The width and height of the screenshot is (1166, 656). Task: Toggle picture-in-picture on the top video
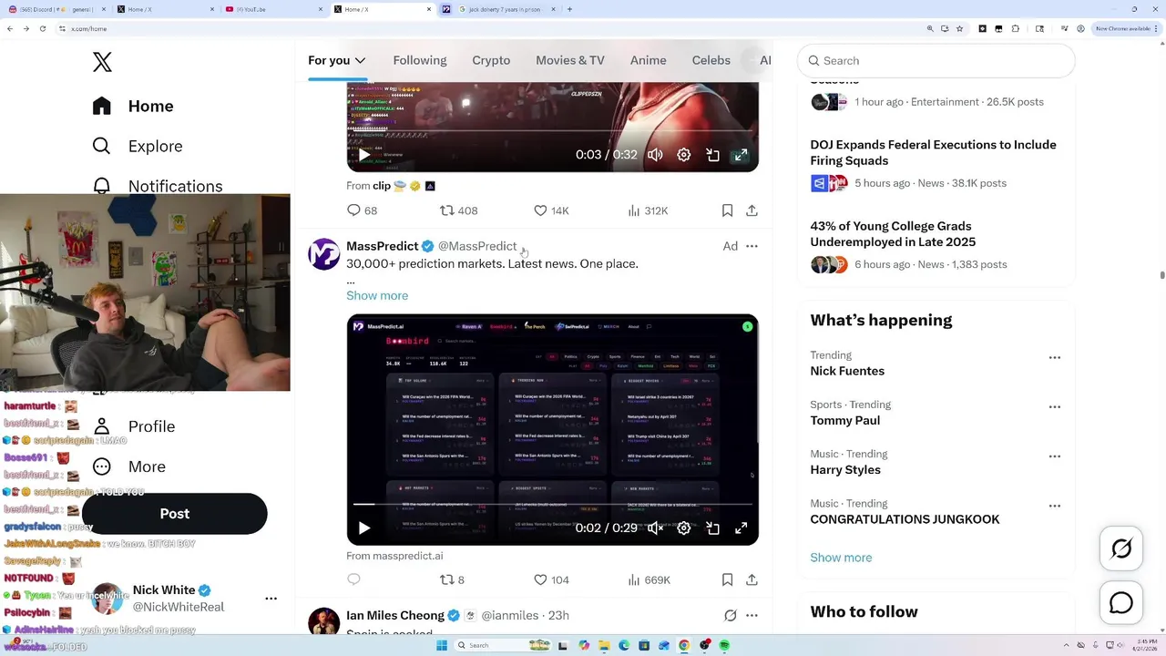[x=713, y=155]
